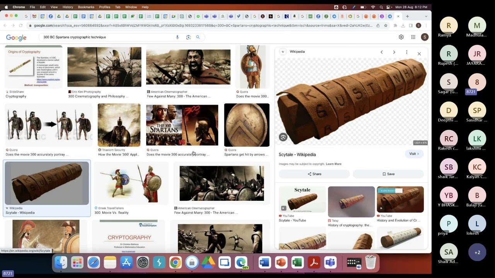Click the Google Lens search-by-image icon

188,37
